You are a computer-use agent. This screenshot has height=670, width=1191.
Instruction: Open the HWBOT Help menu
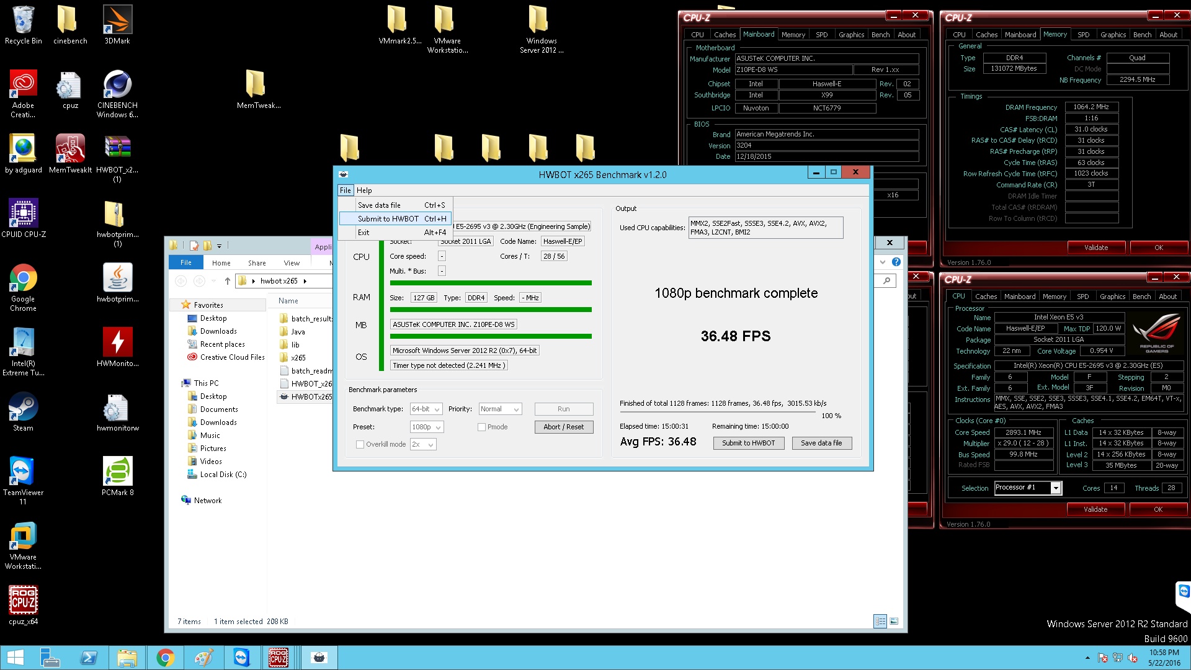[x=364, y=190]
